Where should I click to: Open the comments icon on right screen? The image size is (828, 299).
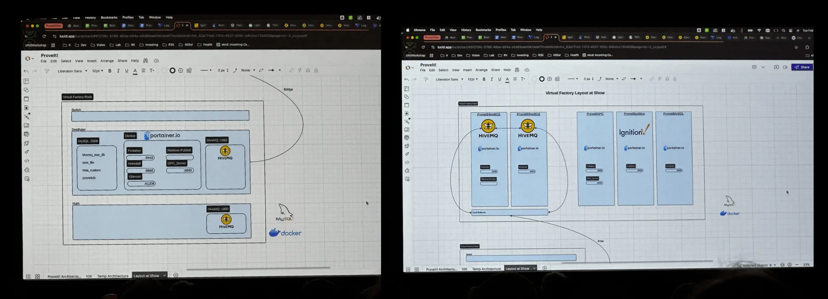pyautogui.click(x=754, y=67)
